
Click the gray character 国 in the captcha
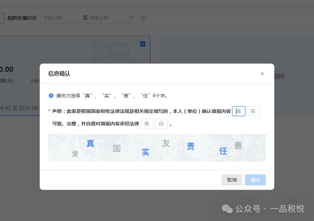click(x=117, y=148)
